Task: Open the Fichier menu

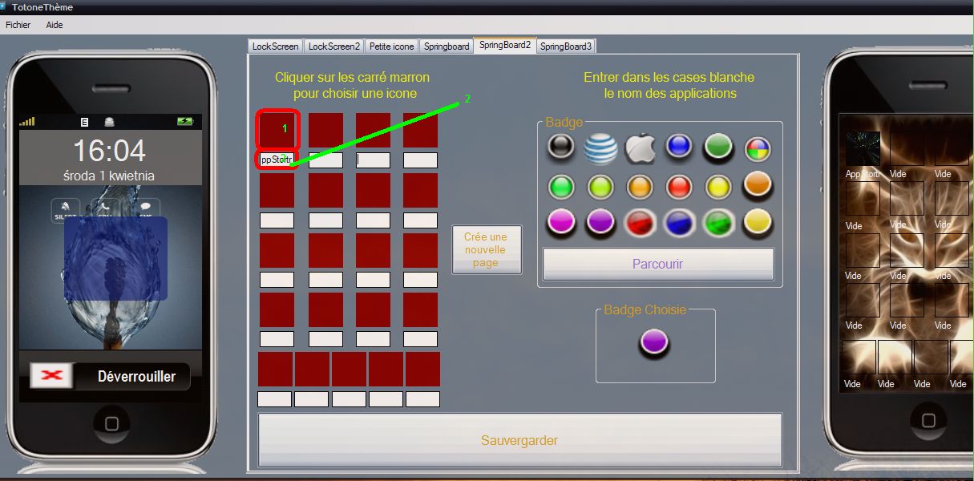Action: pos(18,25)
